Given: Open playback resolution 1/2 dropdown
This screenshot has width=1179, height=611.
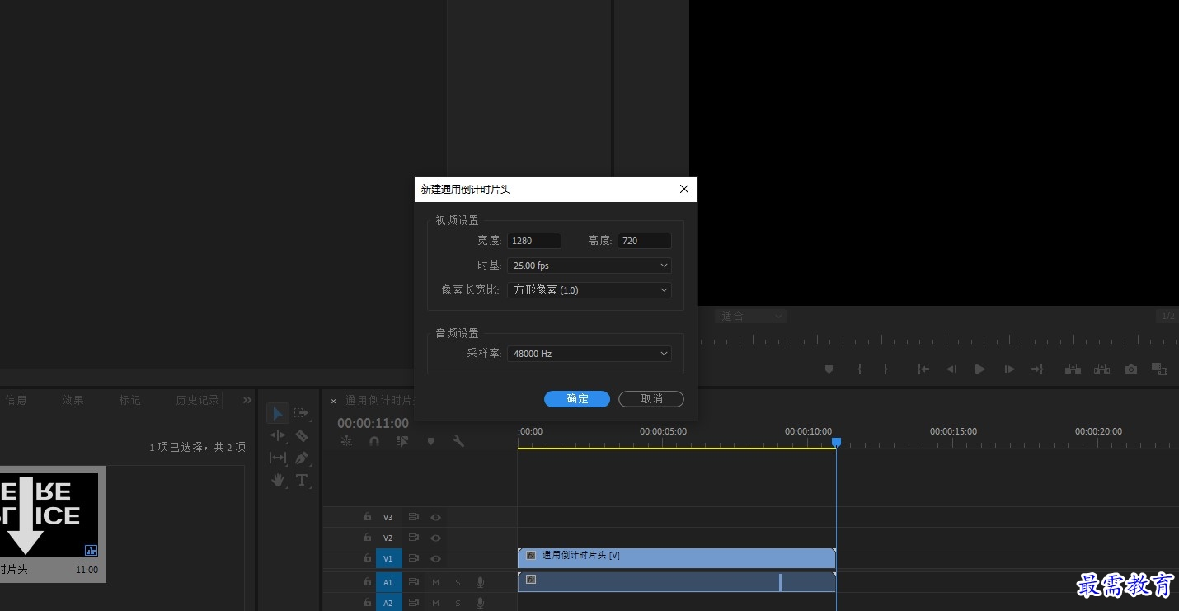Looking at the screenshot, I should coord(1167,316).
